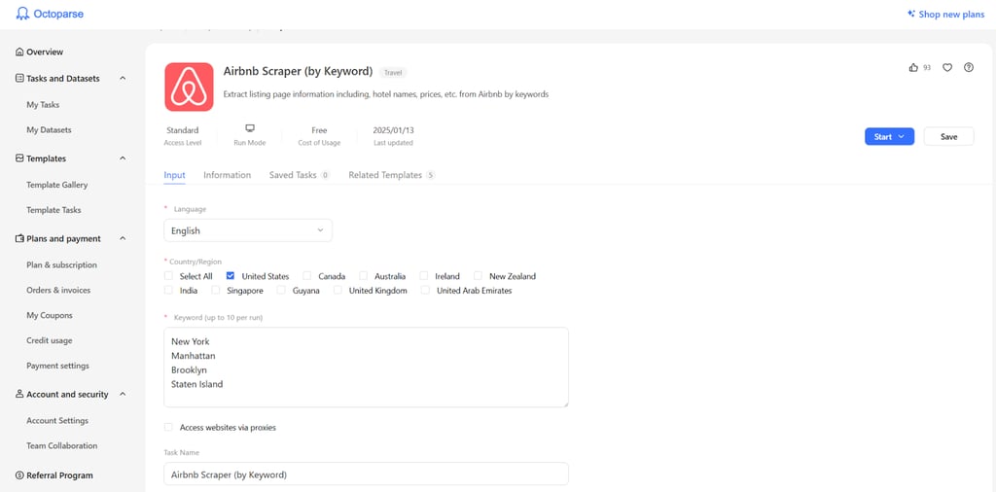The image size is (996, 492).
Task: Open the Start button dropdown arrow
Action: [902, 136]
